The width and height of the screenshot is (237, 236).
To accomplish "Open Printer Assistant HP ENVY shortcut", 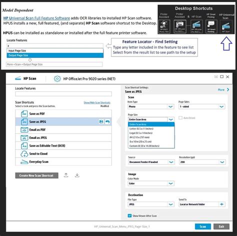I will (x=164, y=26).
